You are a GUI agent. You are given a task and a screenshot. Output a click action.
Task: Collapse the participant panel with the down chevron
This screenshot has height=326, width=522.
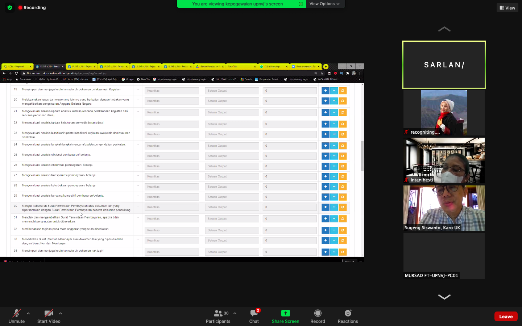444,297
